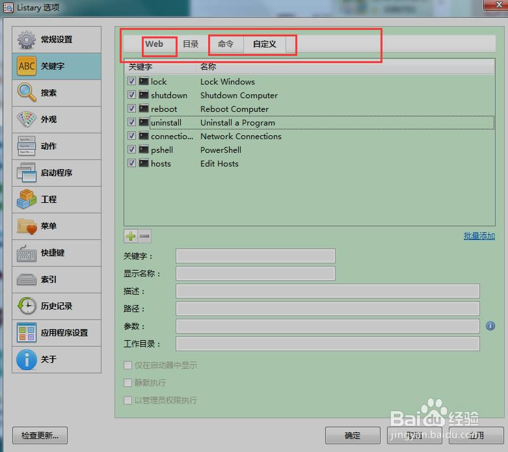Image resolution: width=508 pixels, height=452 pixels.
Task: Toggle the 静默执行 checkbox
Action: pyautogui.click(x=127, y=382)
